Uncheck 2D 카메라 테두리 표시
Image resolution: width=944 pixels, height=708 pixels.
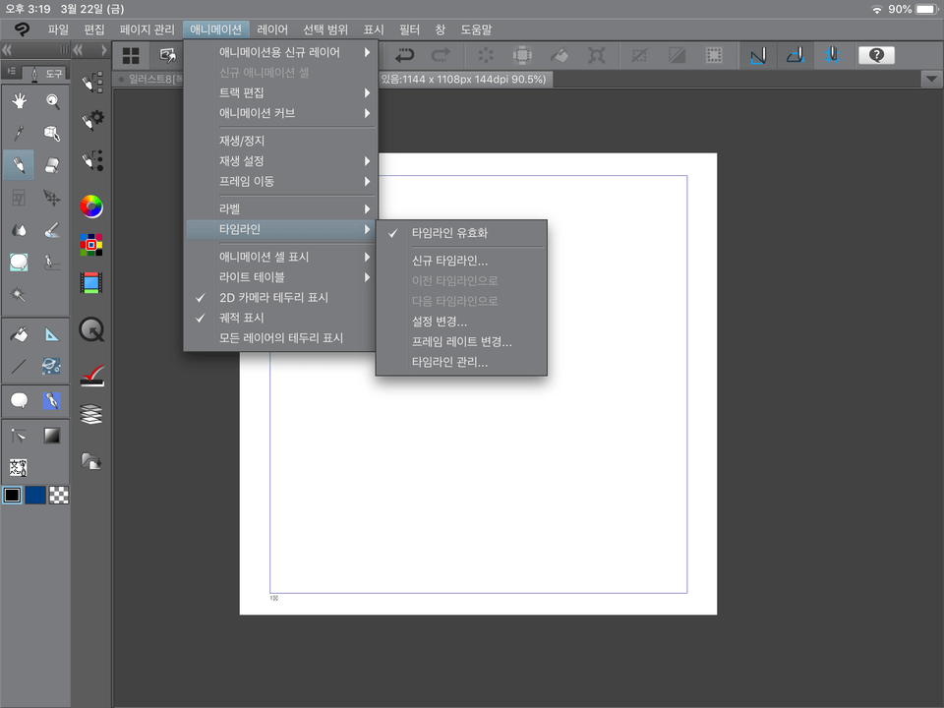coord(273,297)
